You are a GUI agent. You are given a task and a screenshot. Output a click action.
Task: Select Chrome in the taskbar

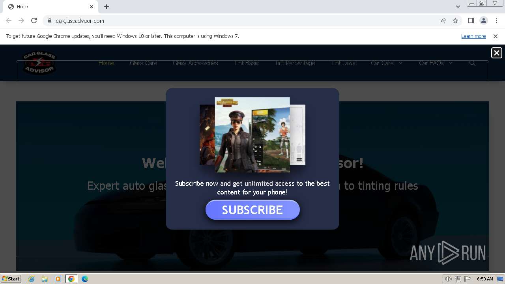(x=71, y=279)
